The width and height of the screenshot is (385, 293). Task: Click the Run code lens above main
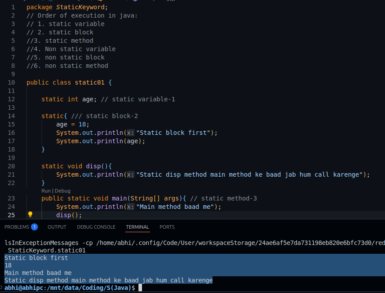coord(46,191)
